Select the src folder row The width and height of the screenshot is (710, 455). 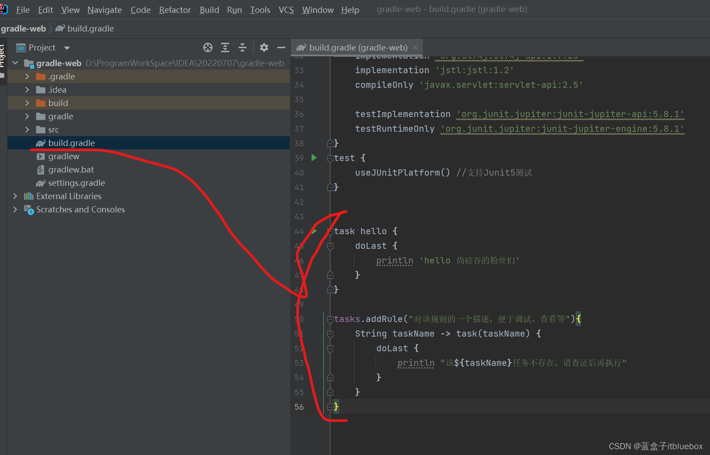(x=148, y=129)
